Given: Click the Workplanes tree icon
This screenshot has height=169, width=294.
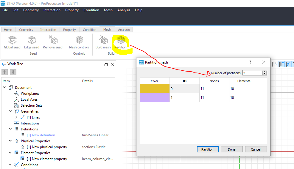Looking at the screenshot, I should pos(17,93).
